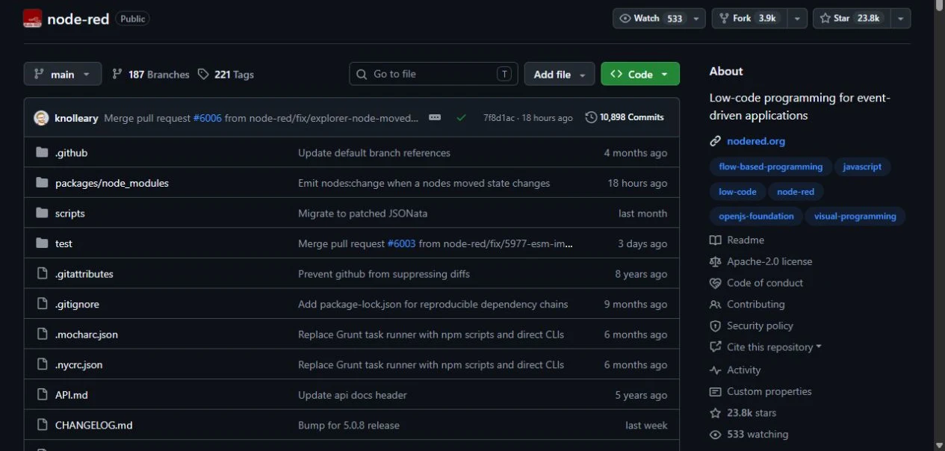Click the file icon beside .gitattributes

[x=42, y=274]
